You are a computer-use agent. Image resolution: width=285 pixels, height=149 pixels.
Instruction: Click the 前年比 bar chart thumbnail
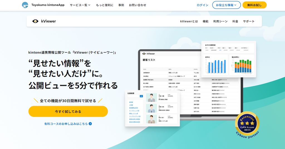(x=216, y=65)
